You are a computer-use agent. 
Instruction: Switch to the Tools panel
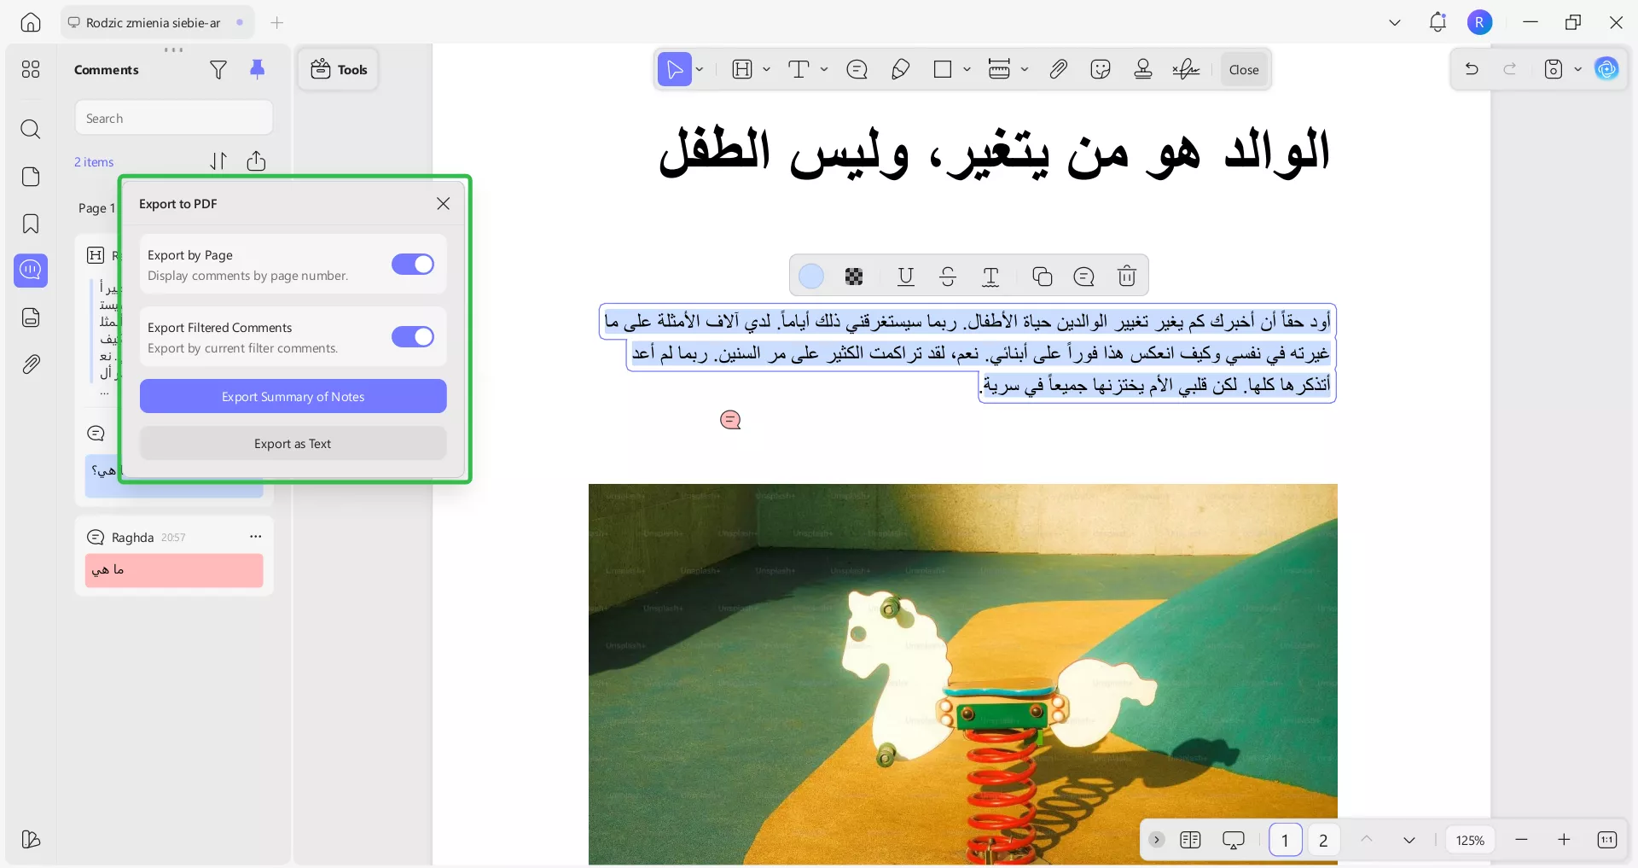pos(339,69)
